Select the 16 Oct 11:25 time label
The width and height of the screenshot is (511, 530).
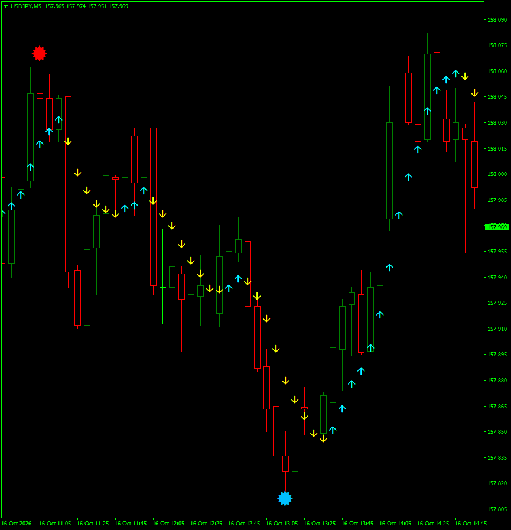tap(93, 524)
